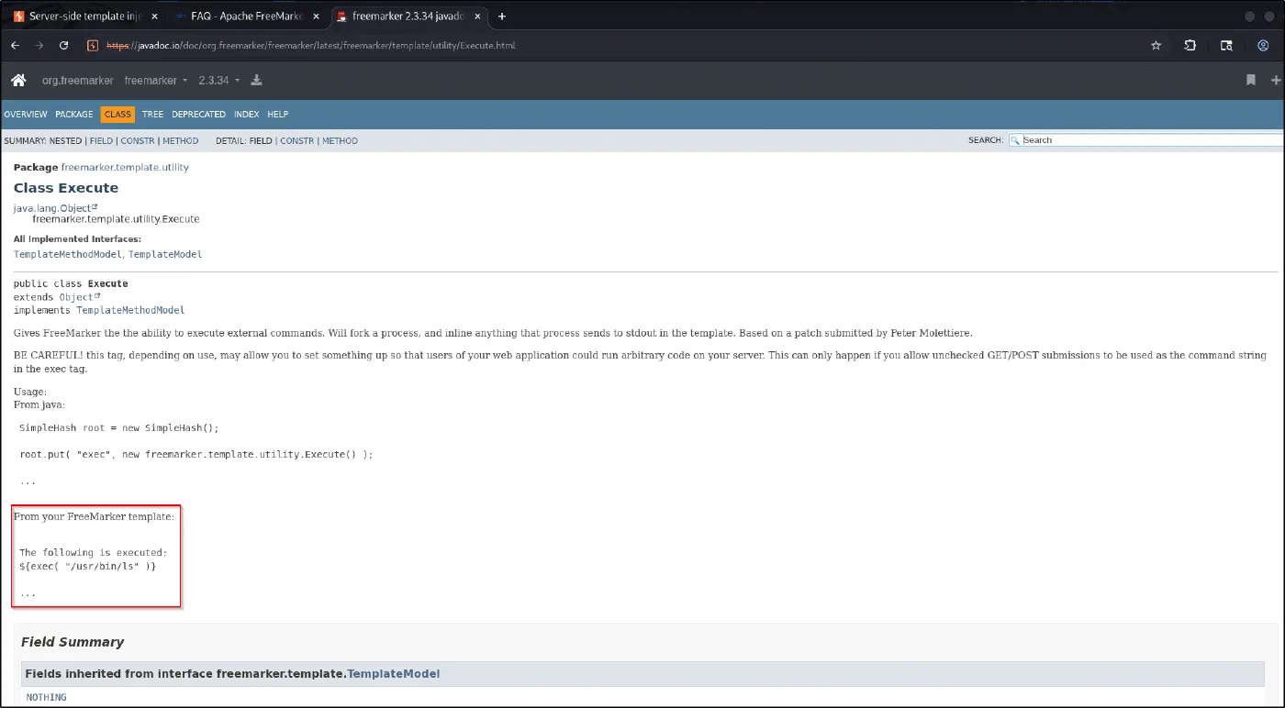Open the NOTHING inherited field link
1285x708 pixels.
pos(46,698)
